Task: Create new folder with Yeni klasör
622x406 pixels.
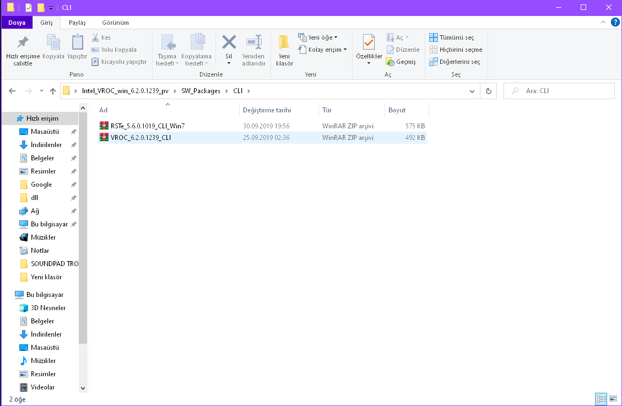Action: [284, 50]
